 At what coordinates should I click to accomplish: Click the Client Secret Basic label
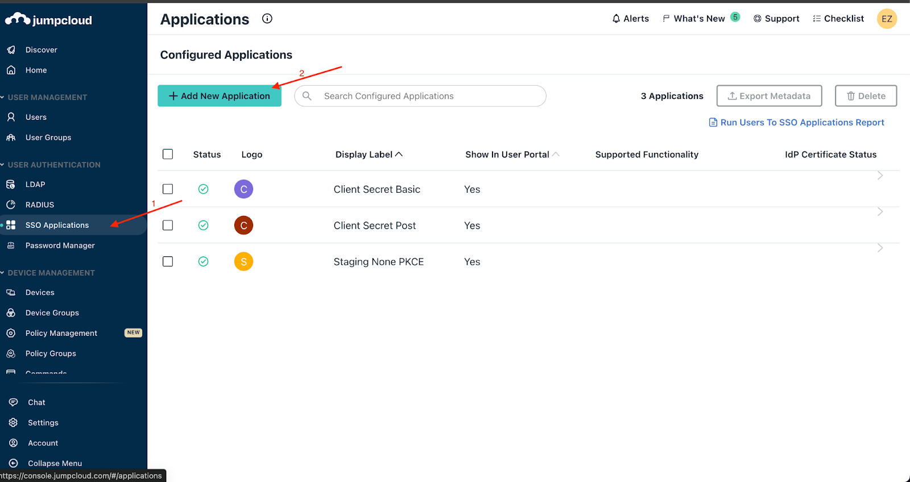[377, 189]
